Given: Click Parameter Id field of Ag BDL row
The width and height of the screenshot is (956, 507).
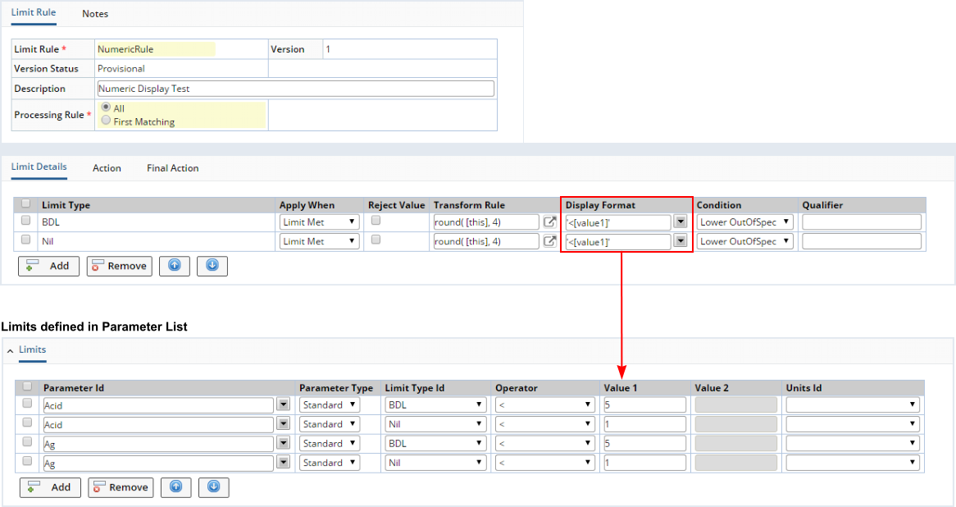Looking at the screenshot, I should 158,444.
